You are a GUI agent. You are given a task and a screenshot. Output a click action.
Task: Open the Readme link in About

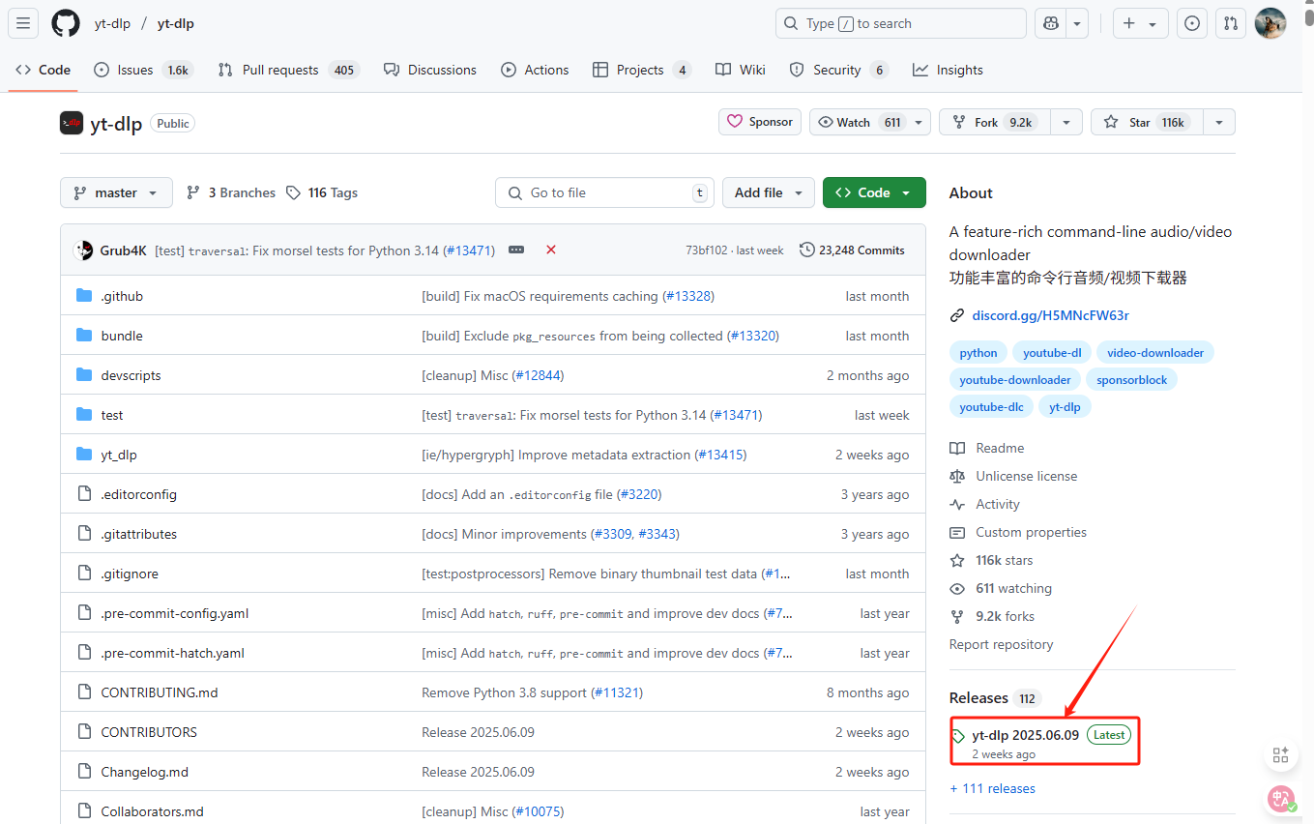tap(1000, 448)
